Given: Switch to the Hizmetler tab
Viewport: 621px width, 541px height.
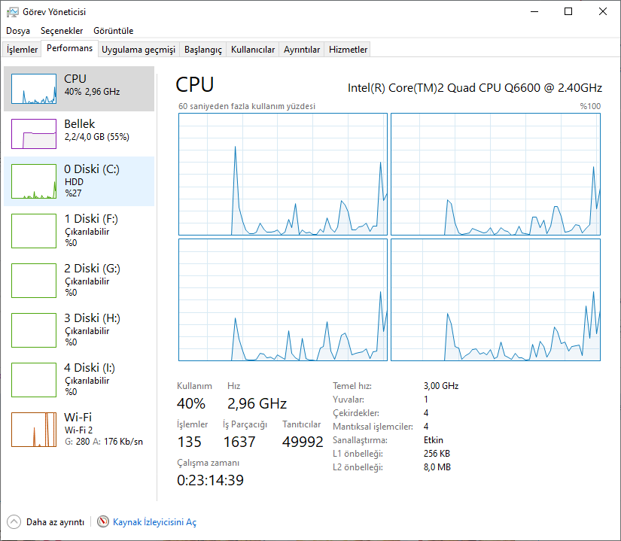Looking at the screenshot, I should click(x=348, y=50).
